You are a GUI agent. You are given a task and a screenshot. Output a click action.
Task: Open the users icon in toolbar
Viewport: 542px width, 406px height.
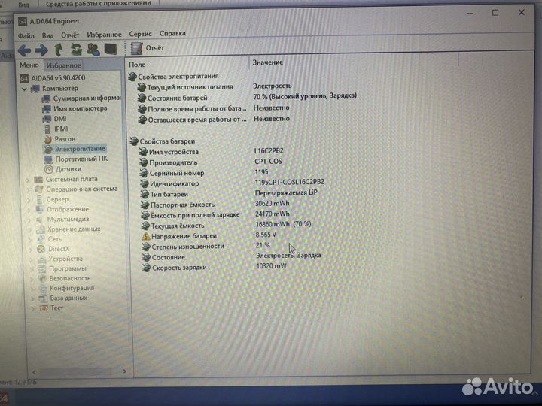click(x=93, y=50)
